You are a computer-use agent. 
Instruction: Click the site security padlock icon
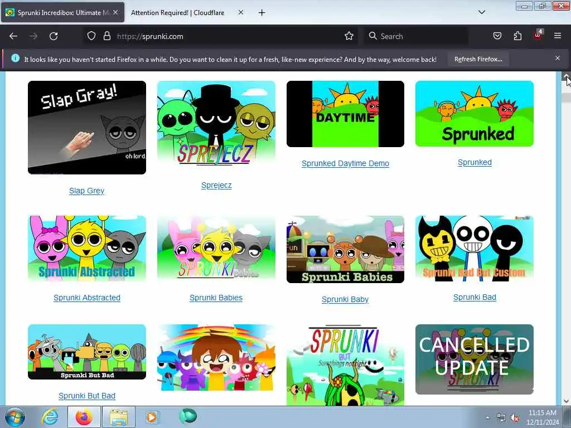coord(107,36)
